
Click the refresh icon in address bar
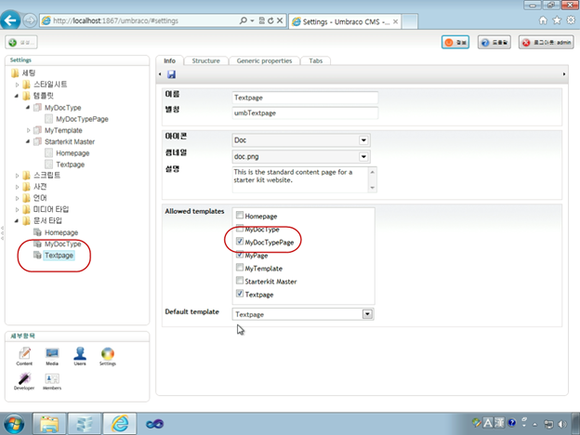click(270, 20)
